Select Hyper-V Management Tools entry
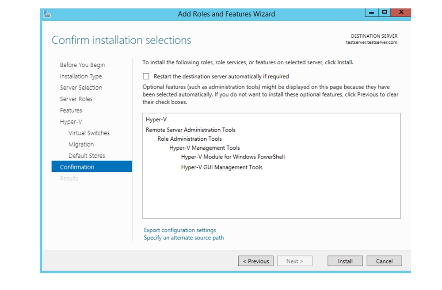Screen dimensions: 442x290 tap(204, 148)
